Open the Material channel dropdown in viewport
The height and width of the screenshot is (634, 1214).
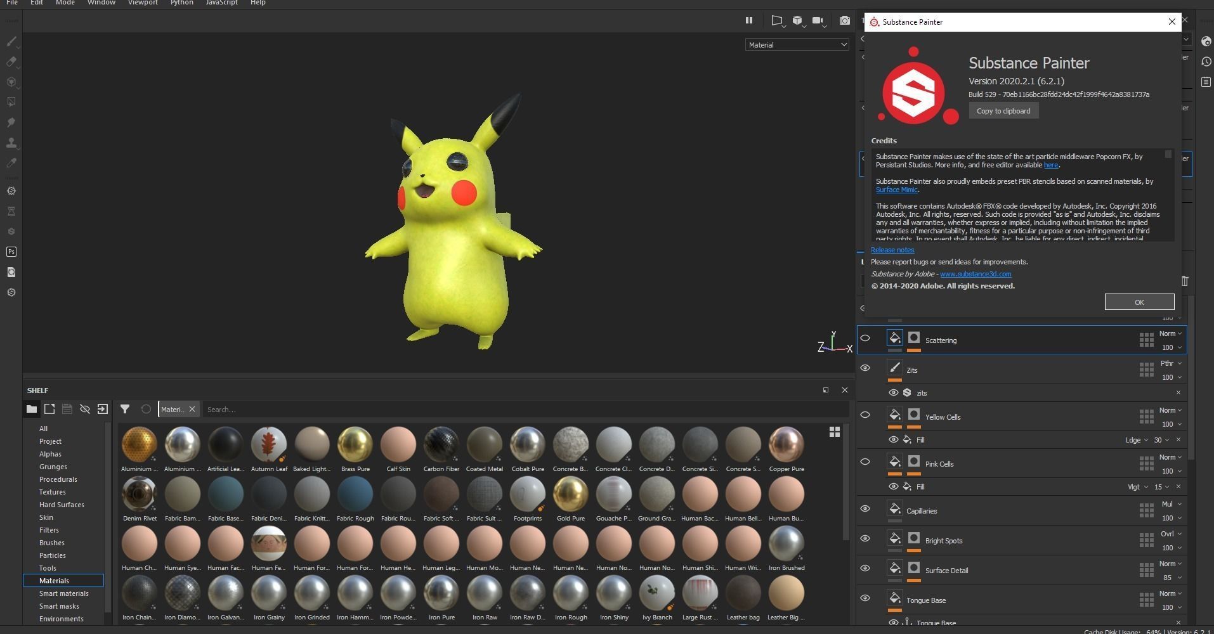pos(797,44)
